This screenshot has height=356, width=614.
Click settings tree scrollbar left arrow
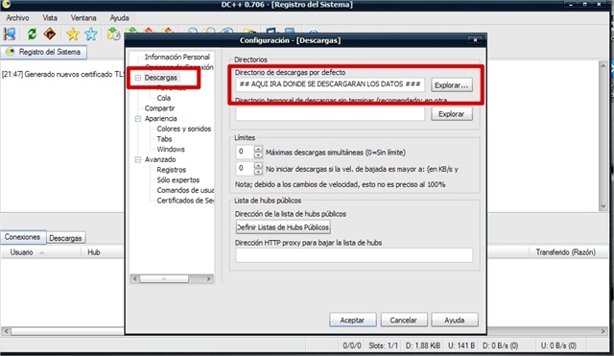135,279
